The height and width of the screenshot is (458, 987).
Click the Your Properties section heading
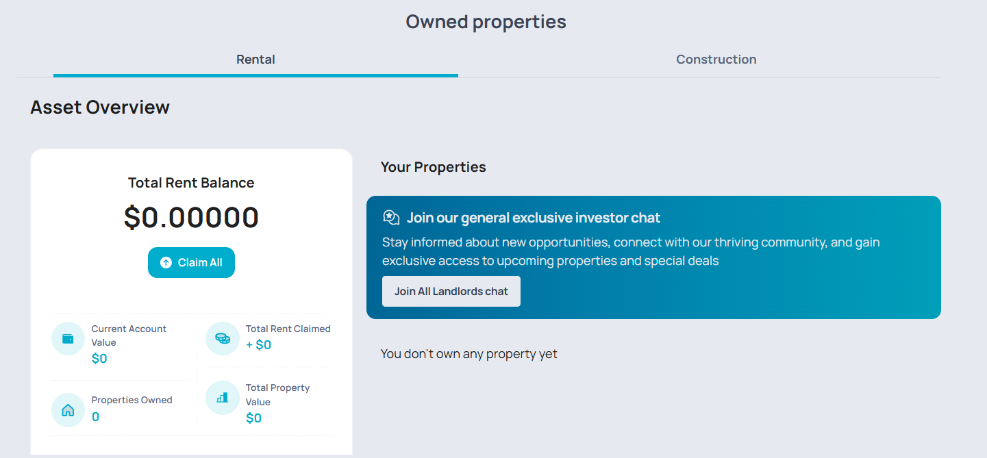pos(433,167)
